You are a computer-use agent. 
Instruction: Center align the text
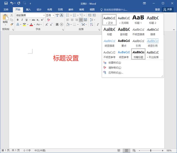pos(72,20)
